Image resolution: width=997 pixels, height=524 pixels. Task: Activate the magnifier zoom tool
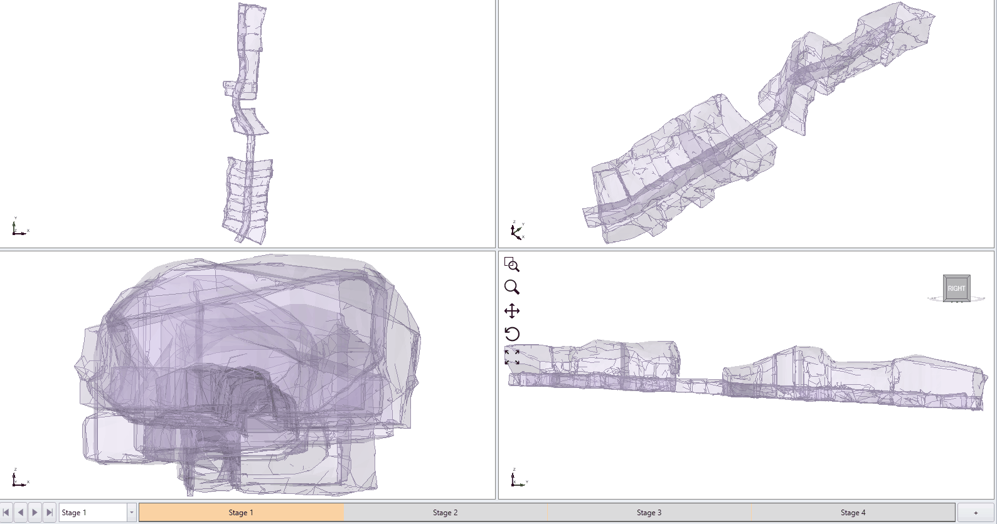point(511,287)
